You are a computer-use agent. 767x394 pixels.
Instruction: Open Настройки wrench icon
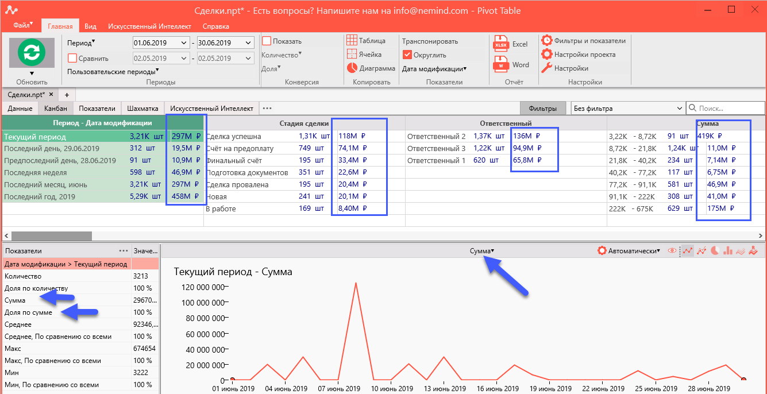[x=546, y=68]
